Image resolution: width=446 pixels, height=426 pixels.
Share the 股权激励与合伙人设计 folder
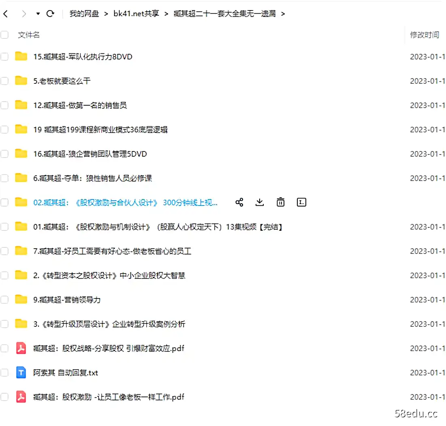239,202
